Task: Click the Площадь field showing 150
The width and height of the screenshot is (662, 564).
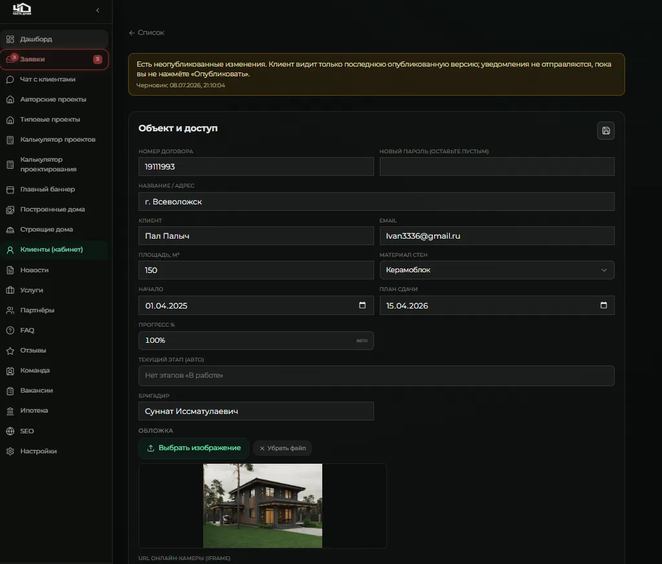Action: 256,270
